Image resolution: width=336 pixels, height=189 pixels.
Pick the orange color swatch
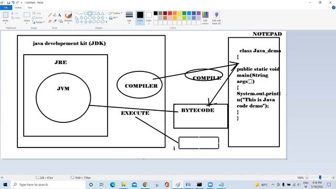tap(175, 13)
